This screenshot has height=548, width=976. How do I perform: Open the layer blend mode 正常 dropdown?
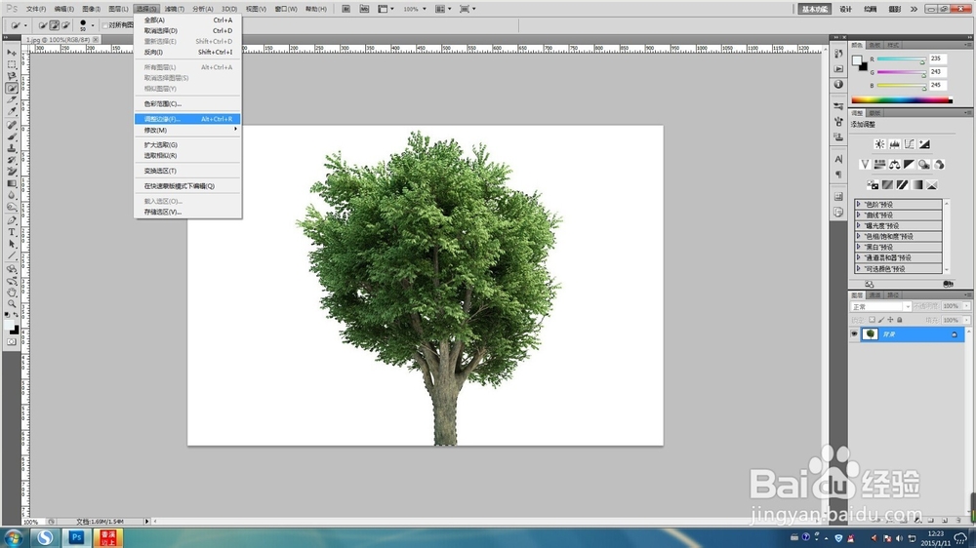879,306
